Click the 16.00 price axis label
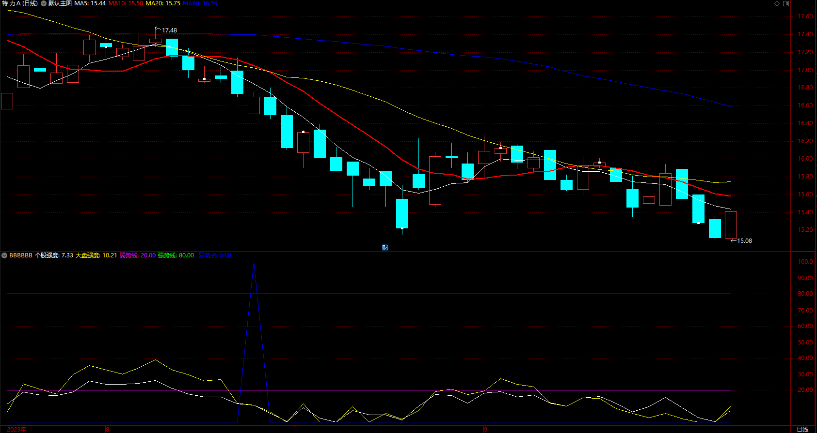817x433 pixels. 805,159
